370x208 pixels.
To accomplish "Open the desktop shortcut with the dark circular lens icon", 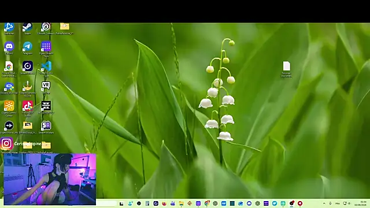I will pyautogui.click(x=27, y=68).
